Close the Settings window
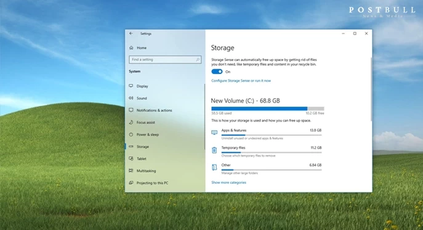The width and height of the screenshot is (423, 230). pos(366,33)
